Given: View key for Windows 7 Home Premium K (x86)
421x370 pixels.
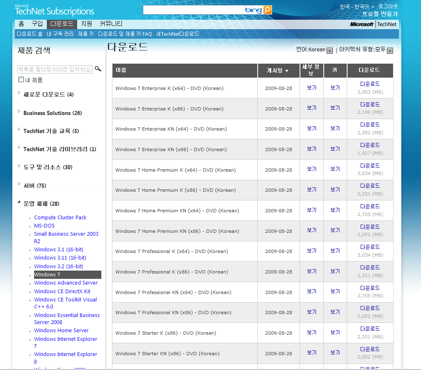Looking at the screenshot, I should tap(335, 189).
